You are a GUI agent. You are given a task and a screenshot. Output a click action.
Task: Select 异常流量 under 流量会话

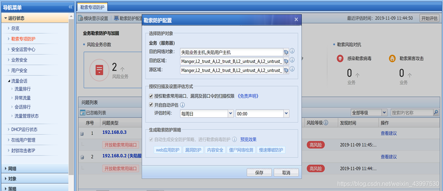pos(22,98)
